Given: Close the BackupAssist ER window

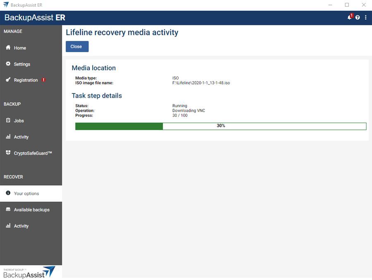Looking at the screenshot, I should [364, 5].
